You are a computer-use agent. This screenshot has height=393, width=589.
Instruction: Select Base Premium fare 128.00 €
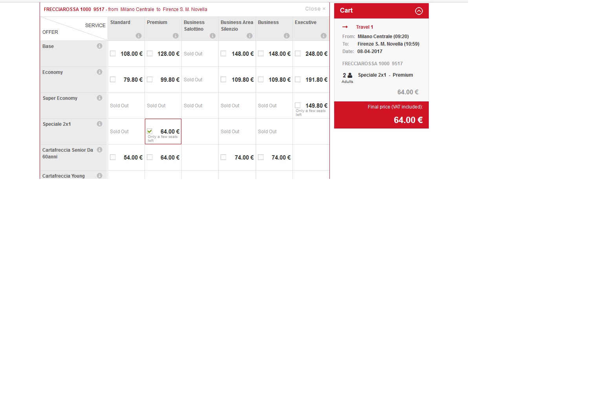pos(150,53)
